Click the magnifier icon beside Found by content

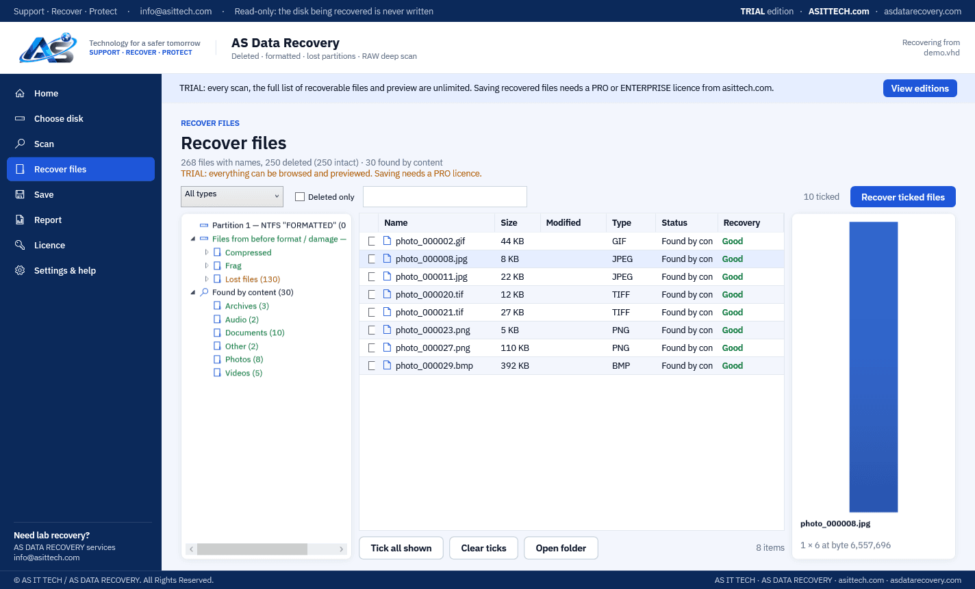[204, 293]
